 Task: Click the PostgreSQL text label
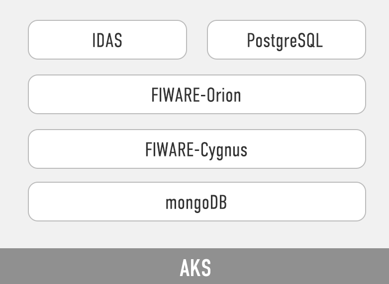(285, 41)
